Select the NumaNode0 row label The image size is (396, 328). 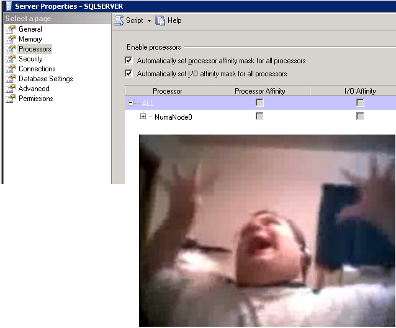(x=173, y=117)
